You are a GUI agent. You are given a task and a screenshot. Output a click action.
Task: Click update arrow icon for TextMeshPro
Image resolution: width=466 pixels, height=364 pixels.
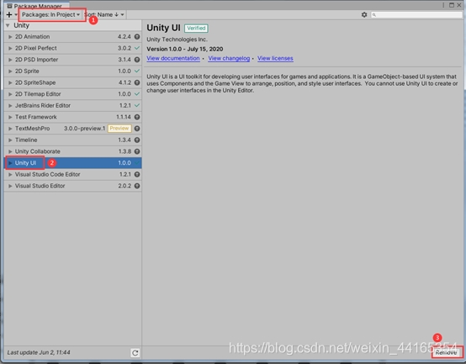(137, 129)
